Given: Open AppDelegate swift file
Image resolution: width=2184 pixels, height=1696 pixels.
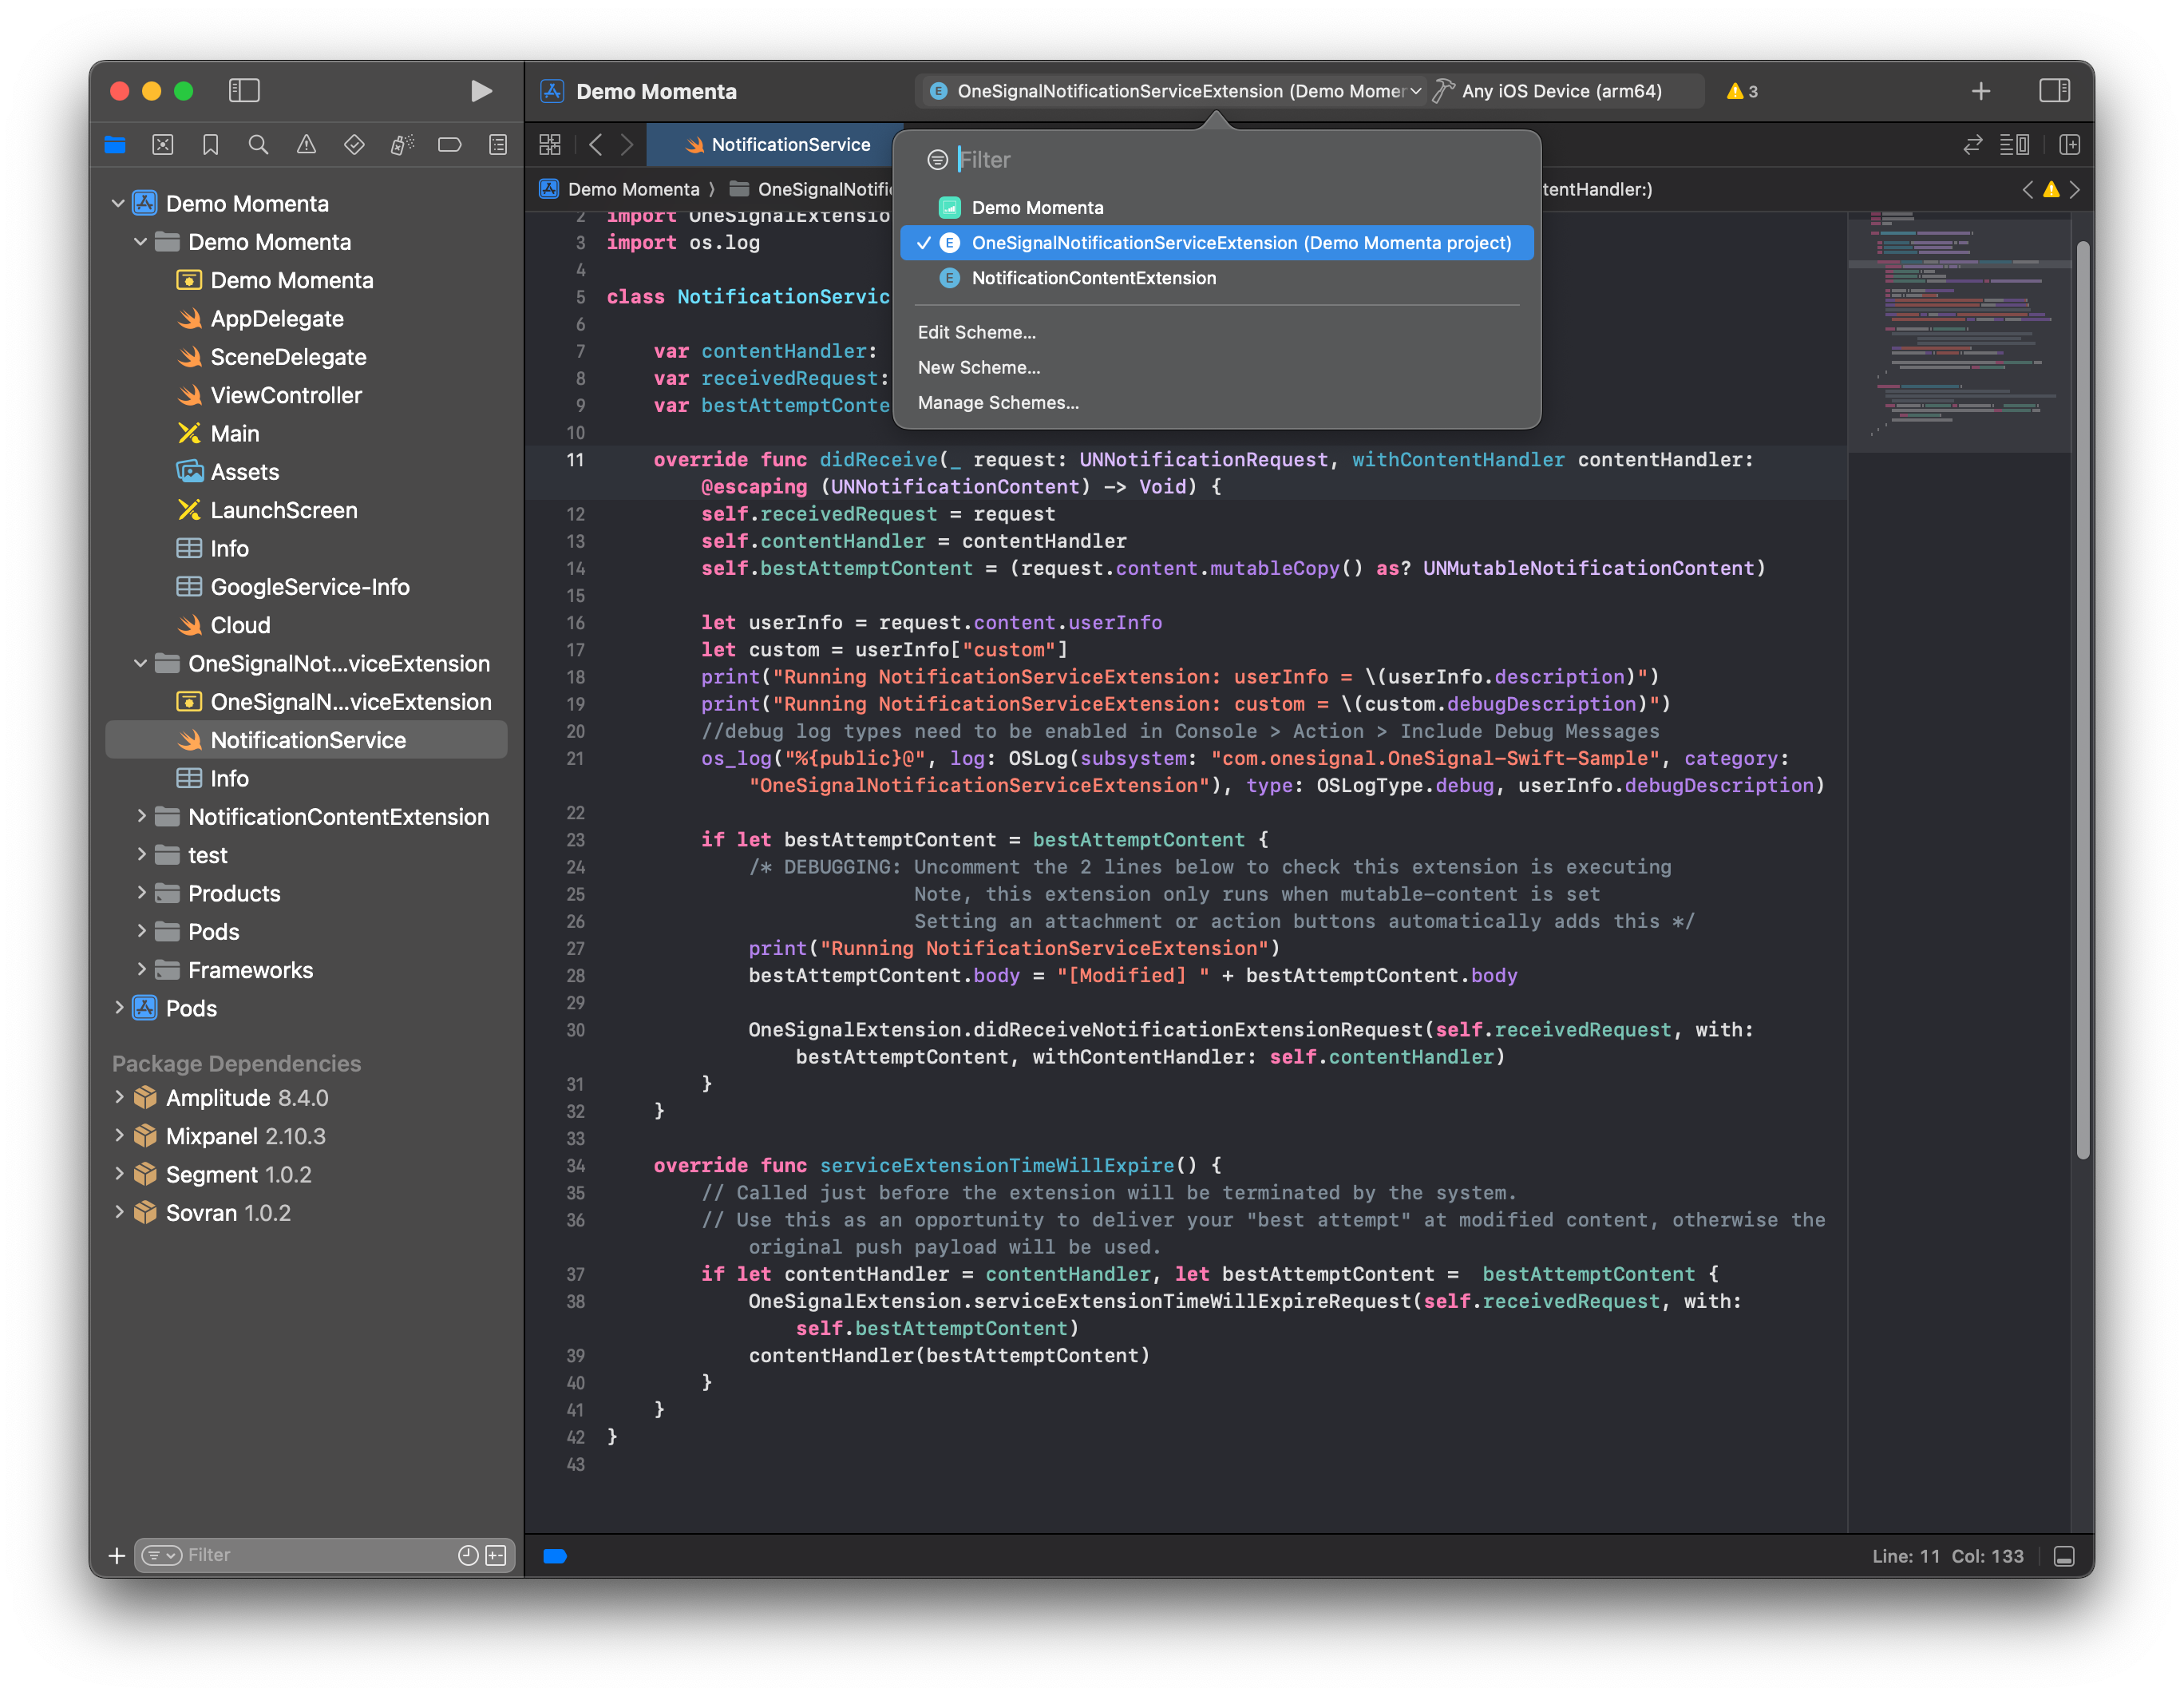Looking at the screenshot, I should [x=277, y=318].
